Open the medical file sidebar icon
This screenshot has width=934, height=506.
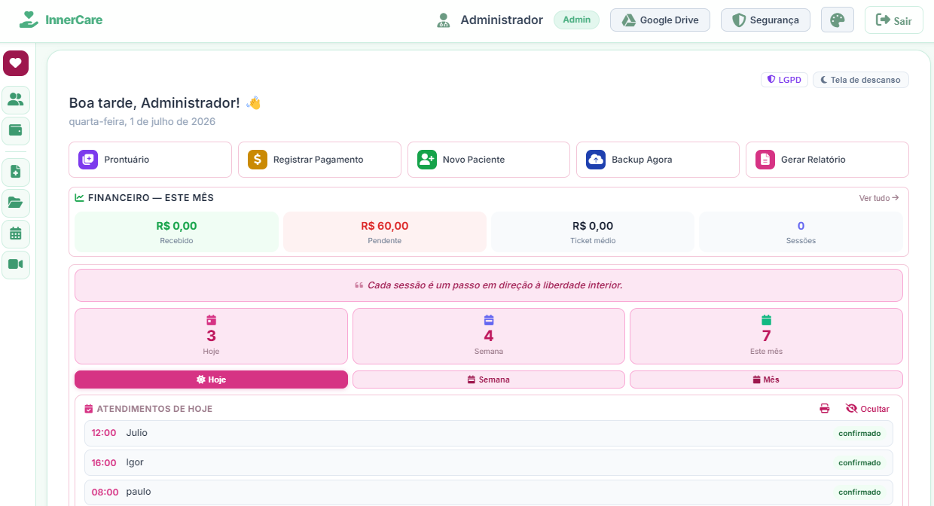click(x=16, y=172)
